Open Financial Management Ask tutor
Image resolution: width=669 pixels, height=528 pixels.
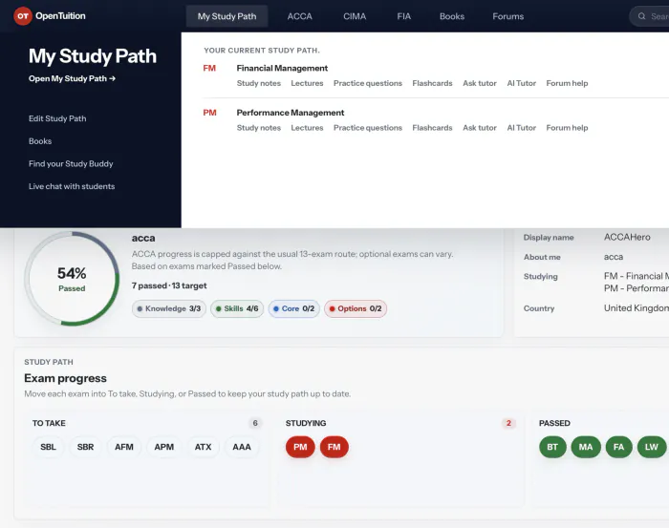(x=480, y=83)
